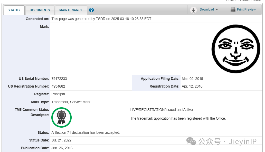Select the serial number 79172233
Image resolution: width=265 pixels, height=152 pixels.
pyautogui.click(x=59, y=79)
